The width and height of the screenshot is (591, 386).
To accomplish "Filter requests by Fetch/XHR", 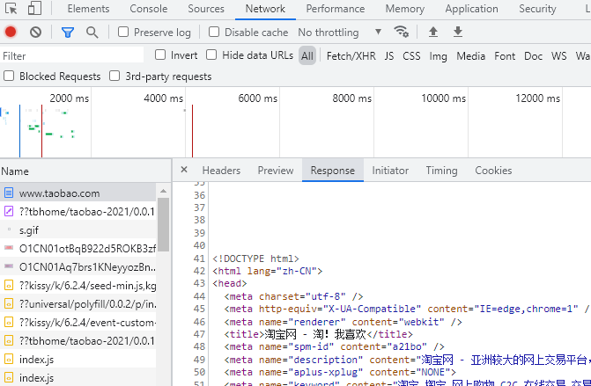I will click(x=351, y=55).
